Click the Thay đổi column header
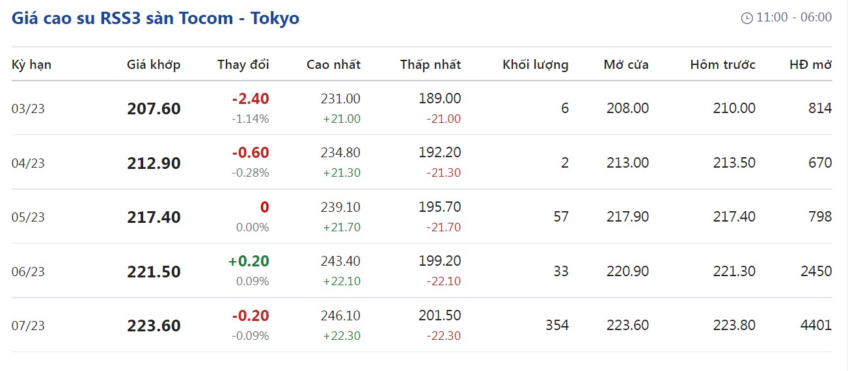The height and width of the screenshot is (371, 848). [x=243, y=64]
